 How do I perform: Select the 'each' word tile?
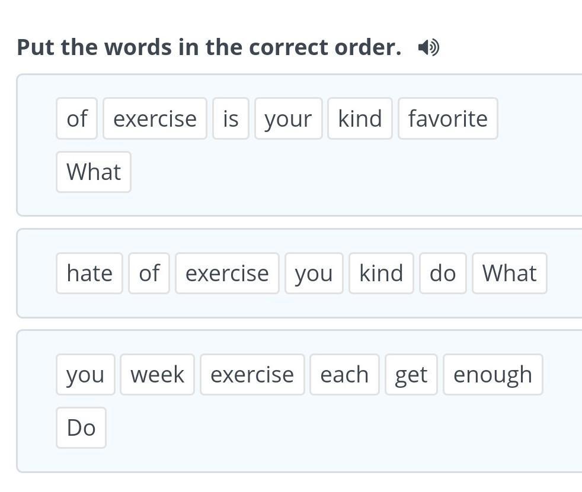[x=344, y=375]
